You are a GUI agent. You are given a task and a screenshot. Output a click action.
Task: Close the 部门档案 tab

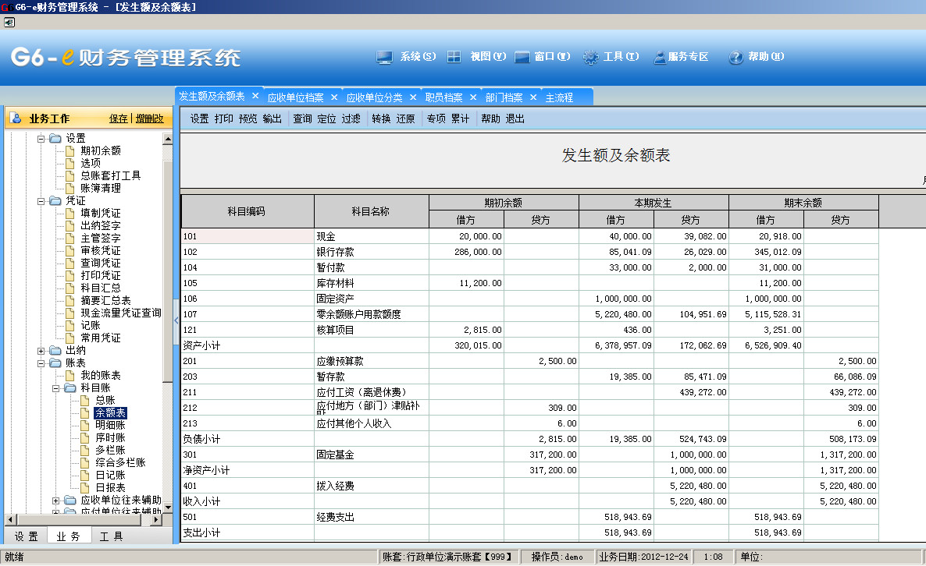(x=533, y=97)
